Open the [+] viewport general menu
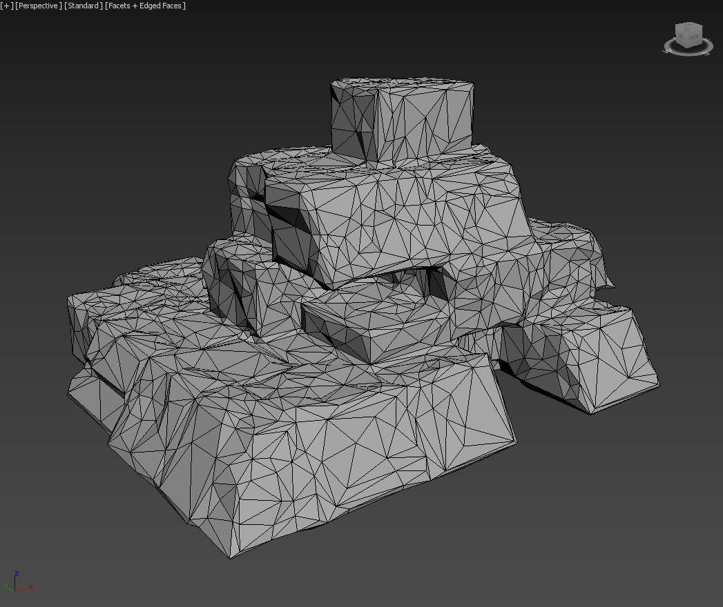The height and width of the screenshot is (607, 723). [x=8, y=6]
